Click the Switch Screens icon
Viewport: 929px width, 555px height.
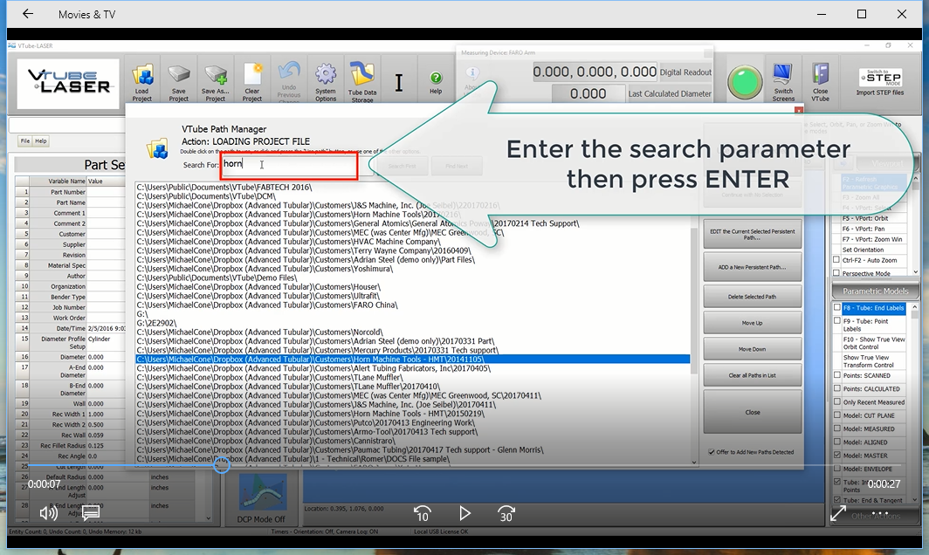tap(783, 82)
